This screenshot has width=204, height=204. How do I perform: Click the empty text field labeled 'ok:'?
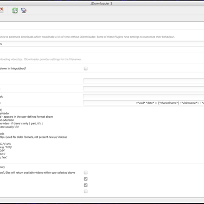coord(144,97)
